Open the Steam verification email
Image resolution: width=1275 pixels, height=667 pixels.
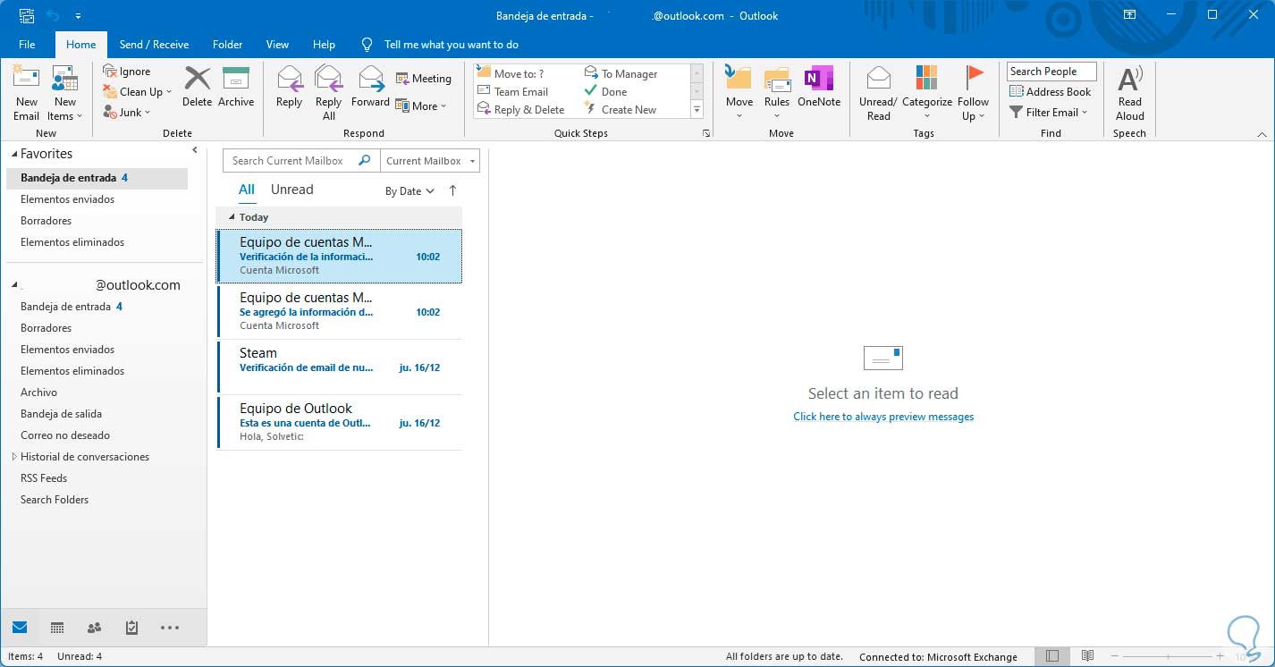coord(340,367)
